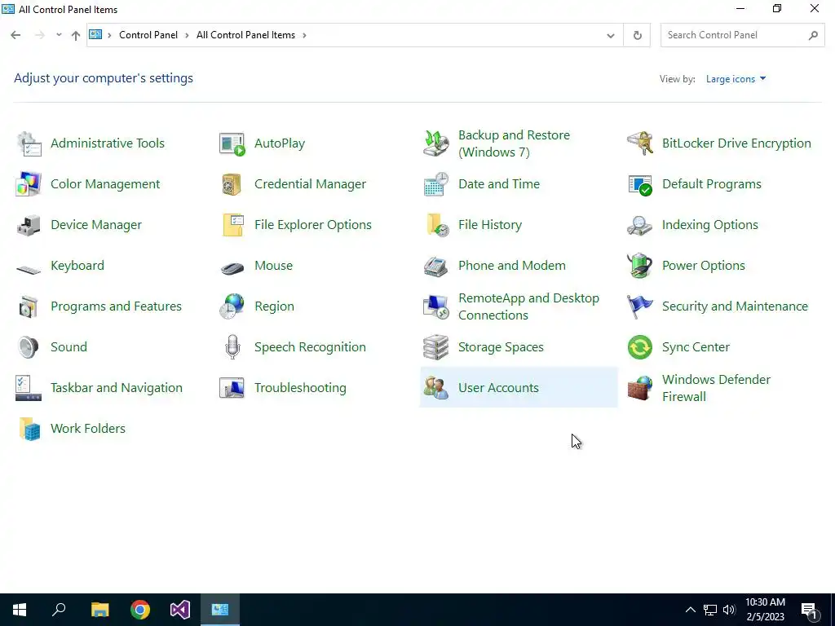The height and width of the screenshot is (626, 835).
Task: Open Speech Recognition microphone icon
Action: point(232,347)
